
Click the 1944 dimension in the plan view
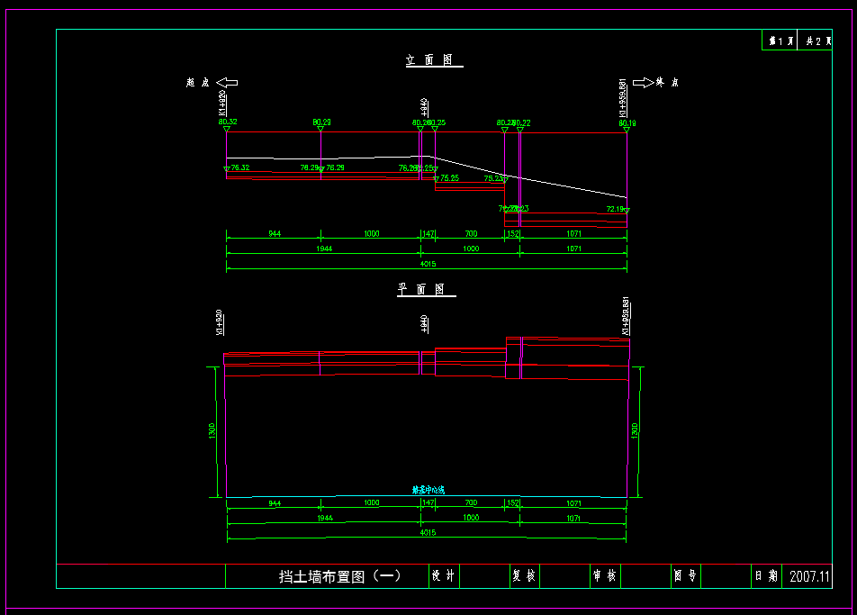pos(323,518)
